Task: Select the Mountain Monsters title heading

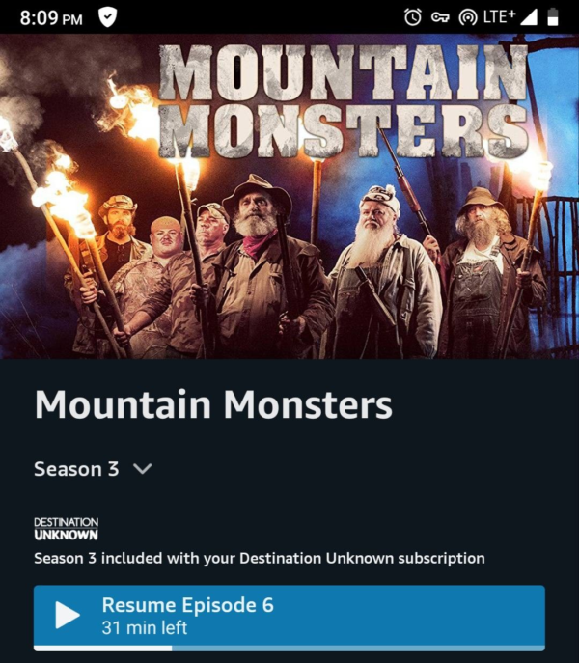Action: click(213, 404)
